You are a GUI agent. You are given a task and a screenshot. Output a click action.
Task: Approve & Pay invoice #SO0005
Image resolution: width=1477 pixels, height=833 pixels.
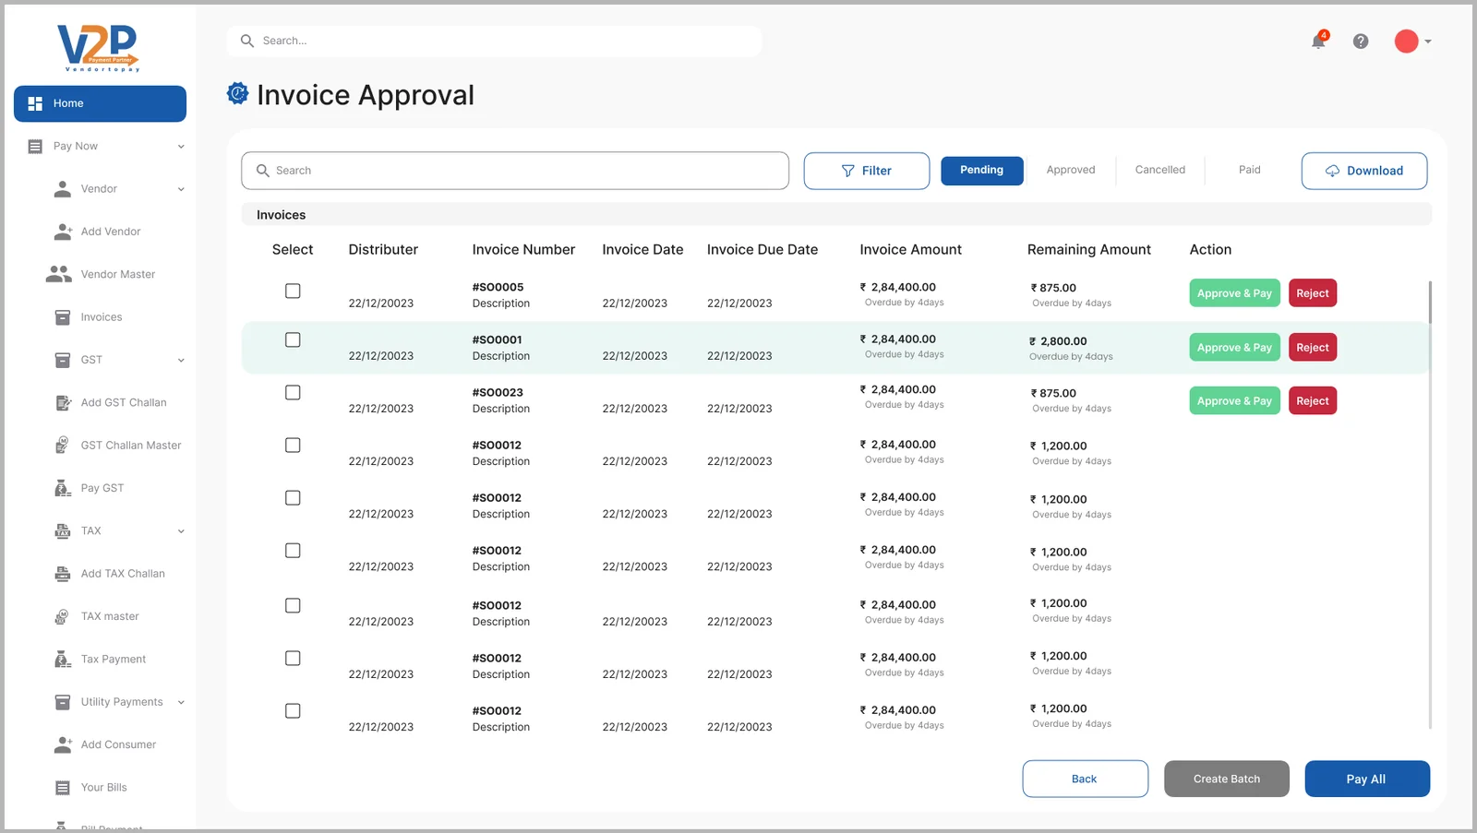(1234, 293)
